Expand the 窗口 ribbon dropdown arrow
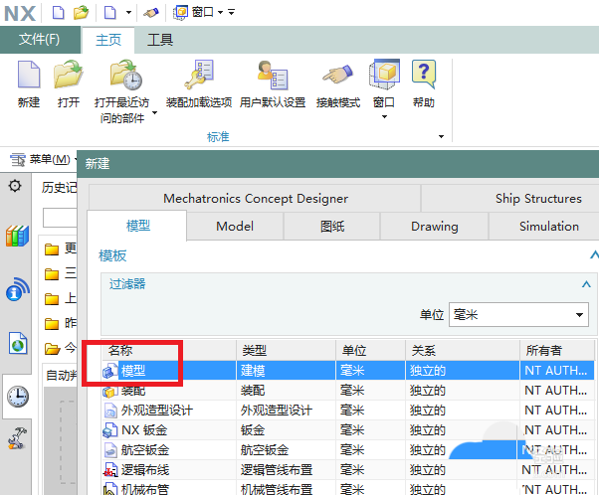The height and width of the screenshot is (495, 599). pos(384,116)
